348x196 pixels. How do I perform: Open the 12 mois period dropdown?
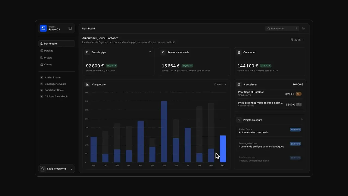click(220, 84)
